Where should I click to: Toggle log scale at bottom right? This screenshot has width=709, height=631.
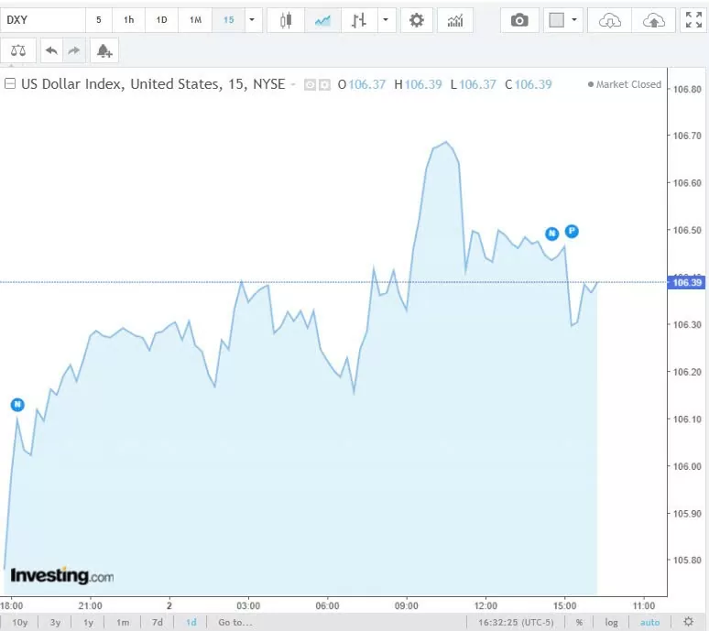(612, 623)
